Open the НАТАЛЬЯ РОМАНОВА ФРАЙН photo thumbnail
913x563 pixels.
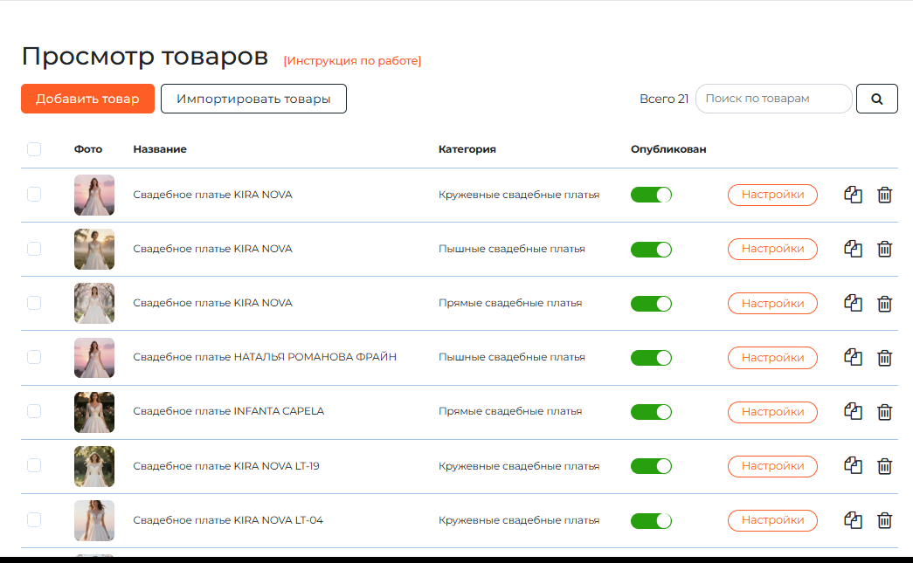(94, 358)
